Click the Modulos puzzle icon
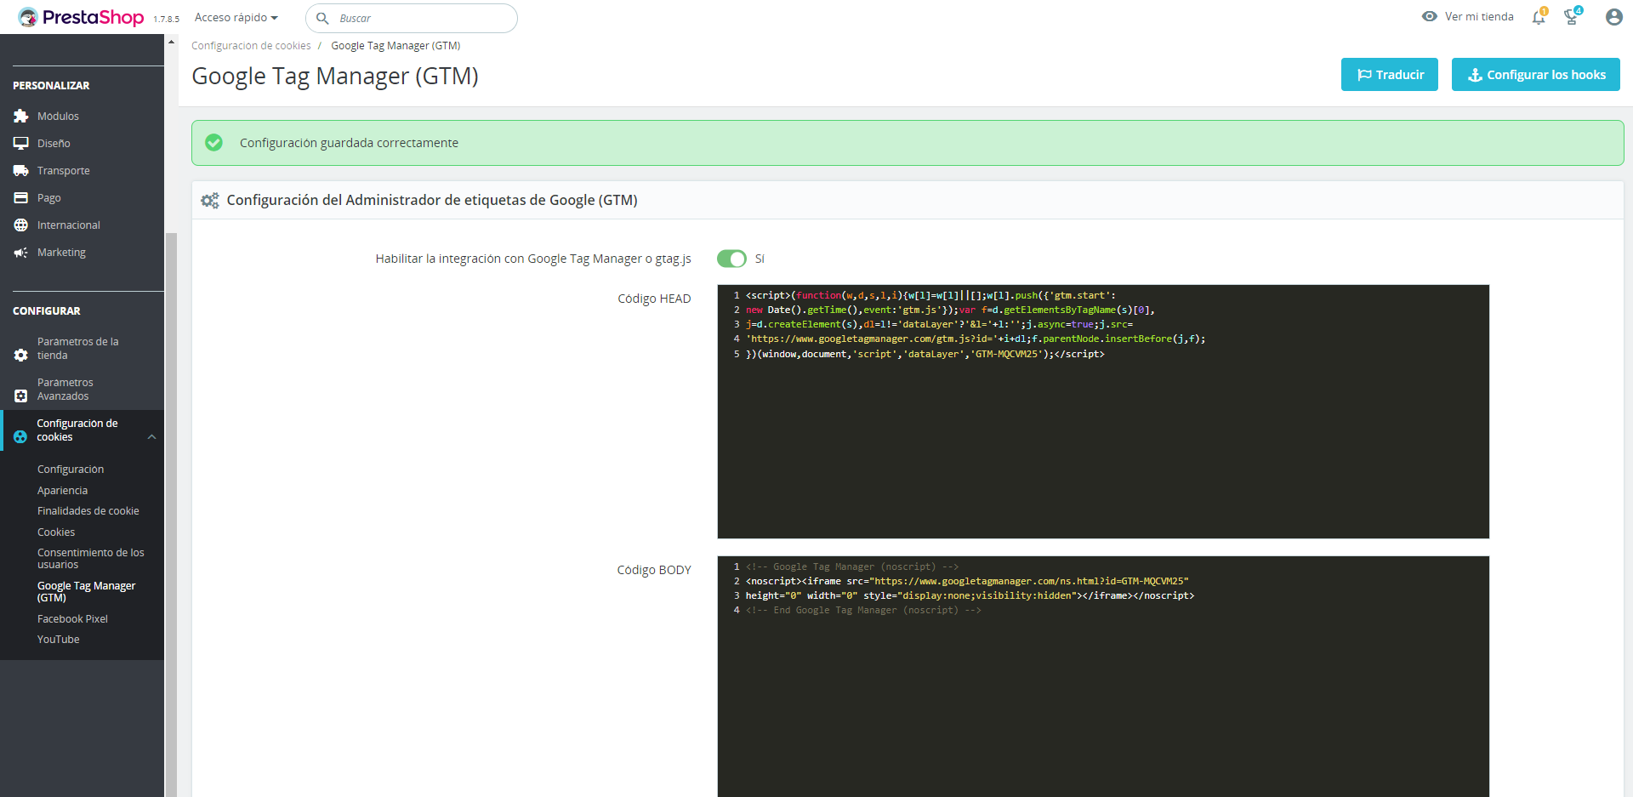Viewport: 1633px width, 797px height. pyautogui.click(x=21, y=117)
